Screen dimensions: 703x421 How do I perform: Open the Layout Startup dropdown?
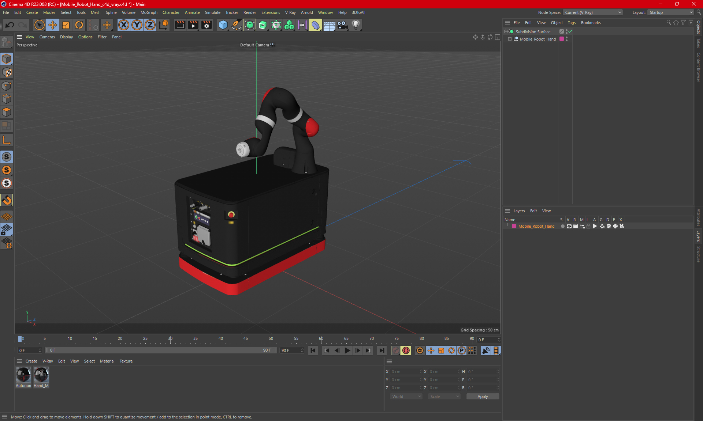click(671, 12)
